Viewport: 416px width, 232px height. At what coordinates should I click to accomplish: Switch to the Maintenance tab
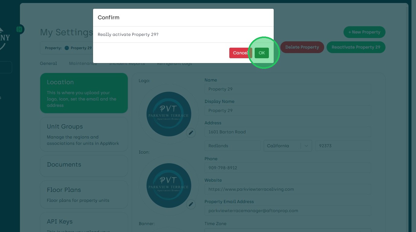(83, 63)
